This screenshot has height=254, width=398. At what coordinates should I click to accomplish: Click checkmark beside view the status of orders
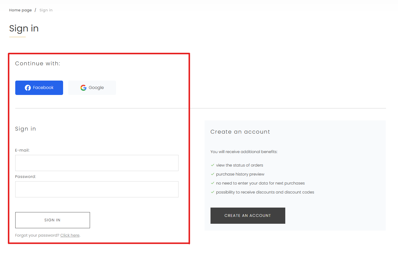click(213, 165)
